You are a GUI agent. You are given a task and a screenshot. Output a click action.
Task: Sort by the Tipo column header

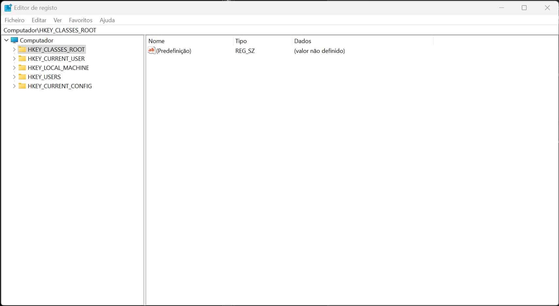click(x=263, y=41)
